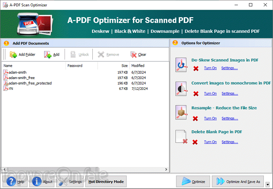Click the Password column header

point(82,66)
